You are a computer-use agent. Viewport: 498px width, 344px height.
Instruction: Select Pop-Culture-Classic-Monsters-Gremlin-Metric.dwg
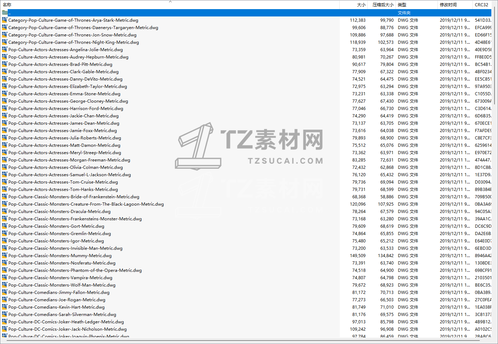(x=60, y=234)
